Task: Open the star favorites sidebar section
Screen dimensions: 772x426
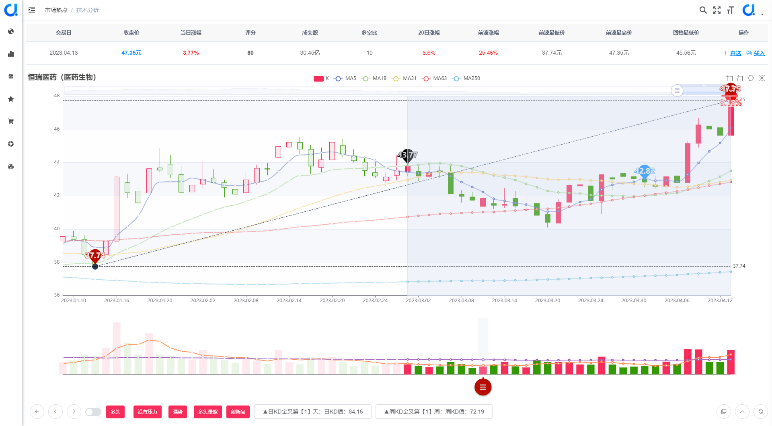Action: point(11,99)
